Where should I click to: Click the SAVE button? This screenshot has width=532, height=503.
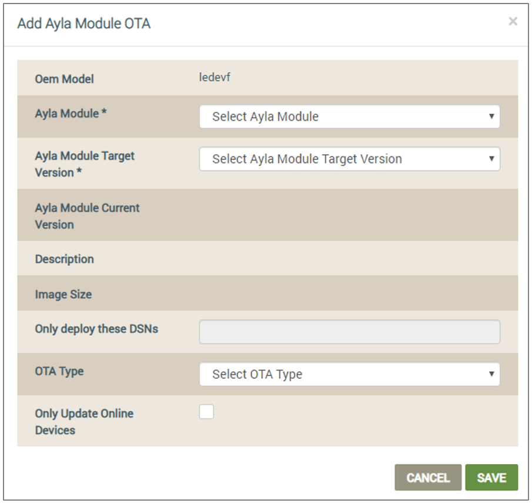click(x=491, y=477)
